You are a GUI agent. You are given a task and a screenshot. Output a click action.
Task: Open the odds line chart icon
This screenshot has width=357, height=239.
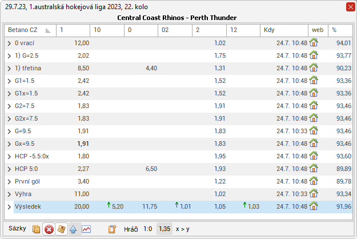click(x=86, y=229)
